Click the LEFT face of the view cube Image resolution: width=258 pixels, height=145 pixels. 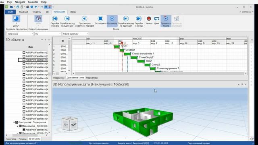pos(66,124)
